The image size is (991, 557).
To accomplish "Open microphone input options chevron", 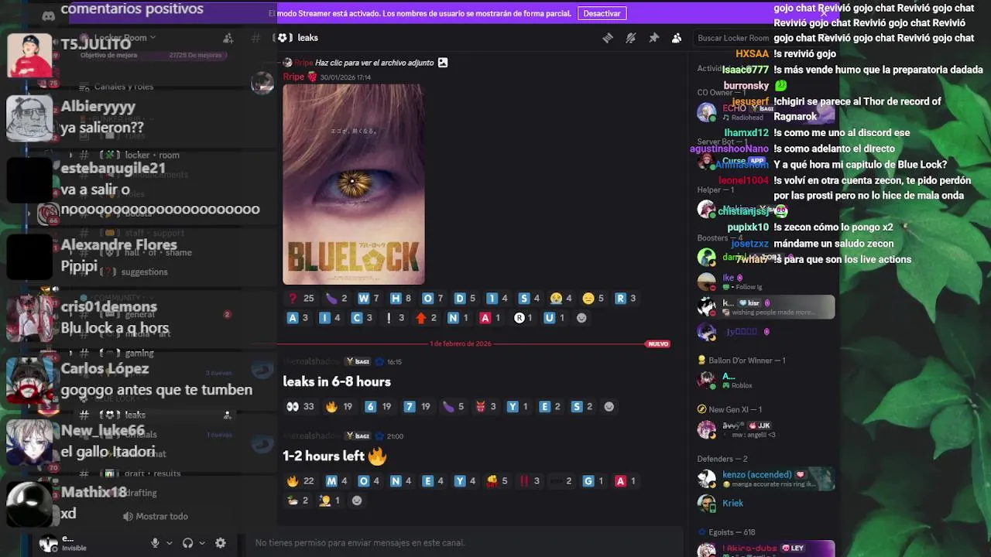I will pyautogui.click(x=169, y=543).
